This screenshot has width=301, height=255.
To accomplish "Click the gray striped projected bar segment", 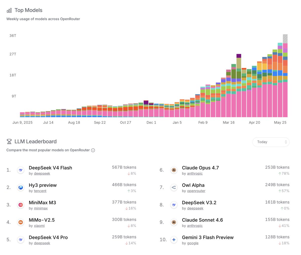I will click(285, 39).
